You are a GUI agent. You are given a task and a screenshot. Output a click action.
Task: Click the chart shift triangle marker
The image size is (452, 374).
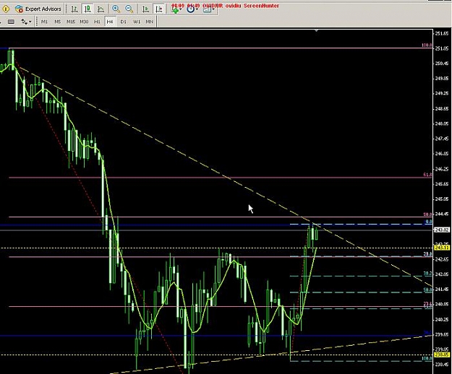317,30
